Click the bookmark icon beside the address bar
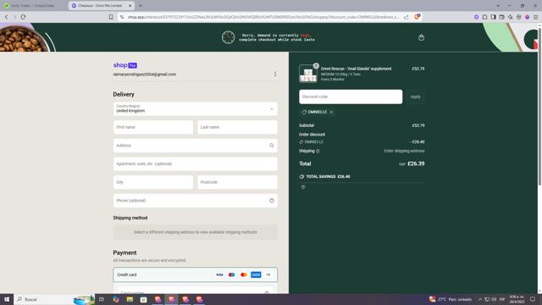The height and width of the screenshot is (305, 542). [x=111, y=17]
